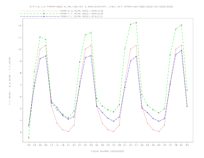Viewport: 204px width, 158px height.
Task: Click x-axis forecast hour label 27
Action: click(80, 145)
